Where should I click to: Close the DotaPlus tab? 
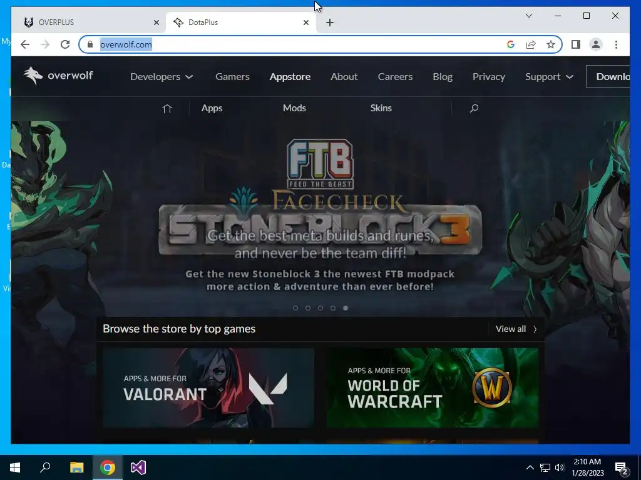tap(305, 22)
